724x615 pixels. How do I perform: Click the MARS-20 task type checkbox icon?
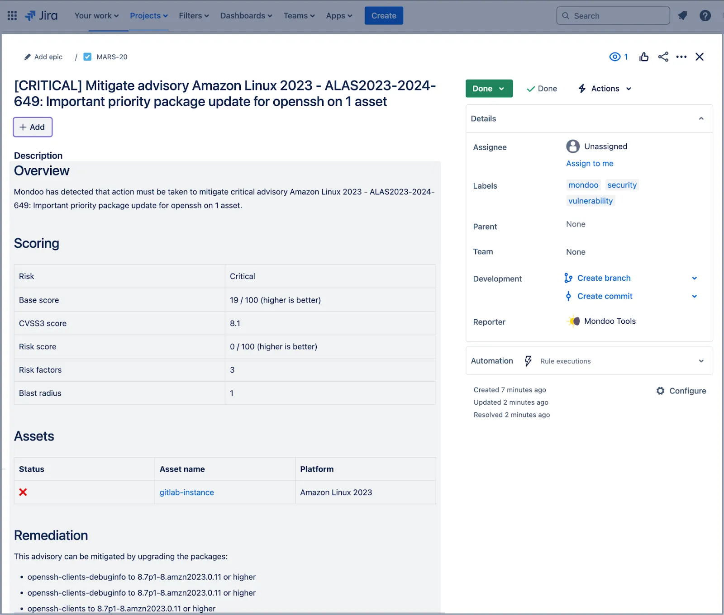[x=88, y=57]
